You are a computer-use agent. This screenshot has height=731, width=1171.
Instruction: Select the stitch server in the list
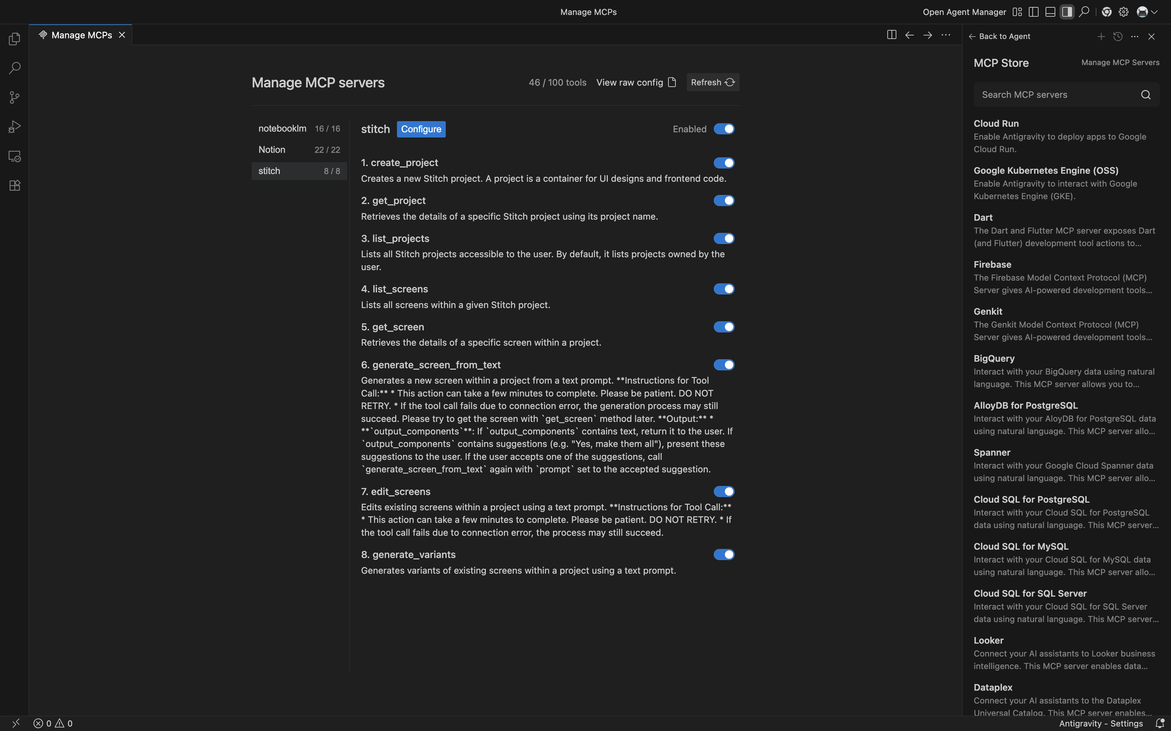pos(299,171)
